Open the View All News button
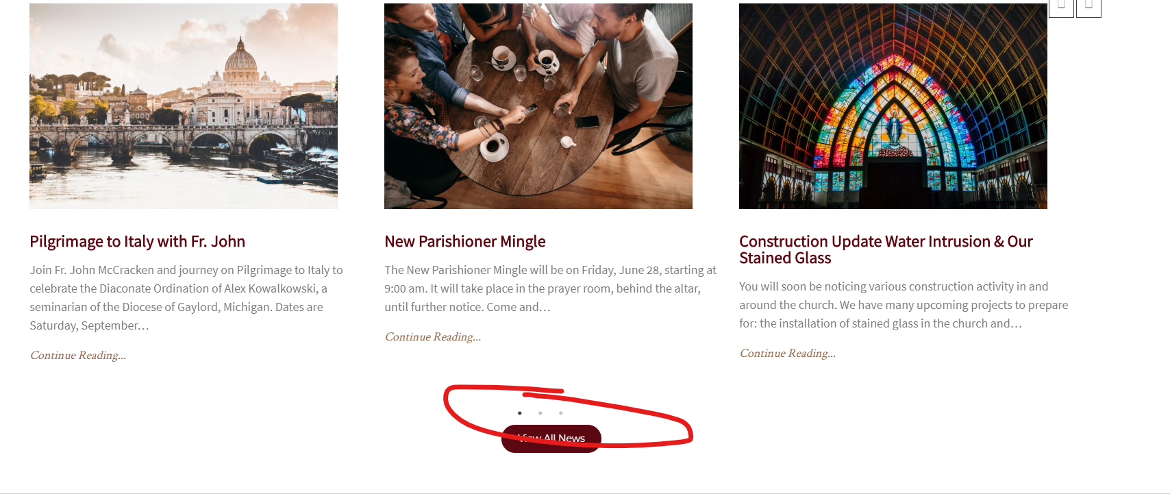The image size is (1170, 494). pyautogui.click(x=551, y=439)
